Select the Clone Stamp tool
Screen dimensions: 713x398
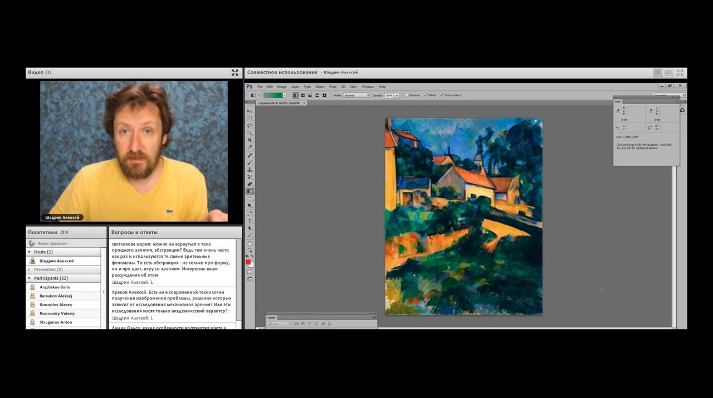pos(250,170)
